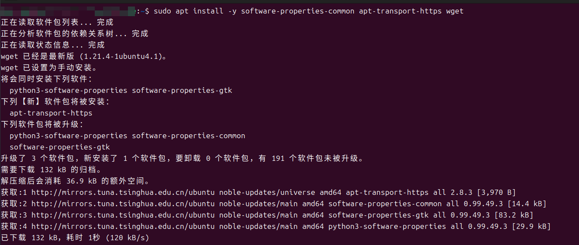Click software-properties-gtk on its own line
Screen dimensions: 579x245
click(x=59, y=147)
